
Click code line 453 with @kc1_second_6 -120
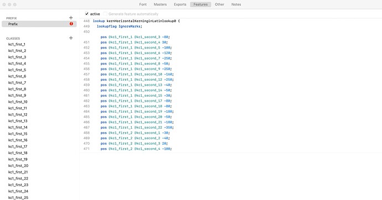tap(136, 53)
